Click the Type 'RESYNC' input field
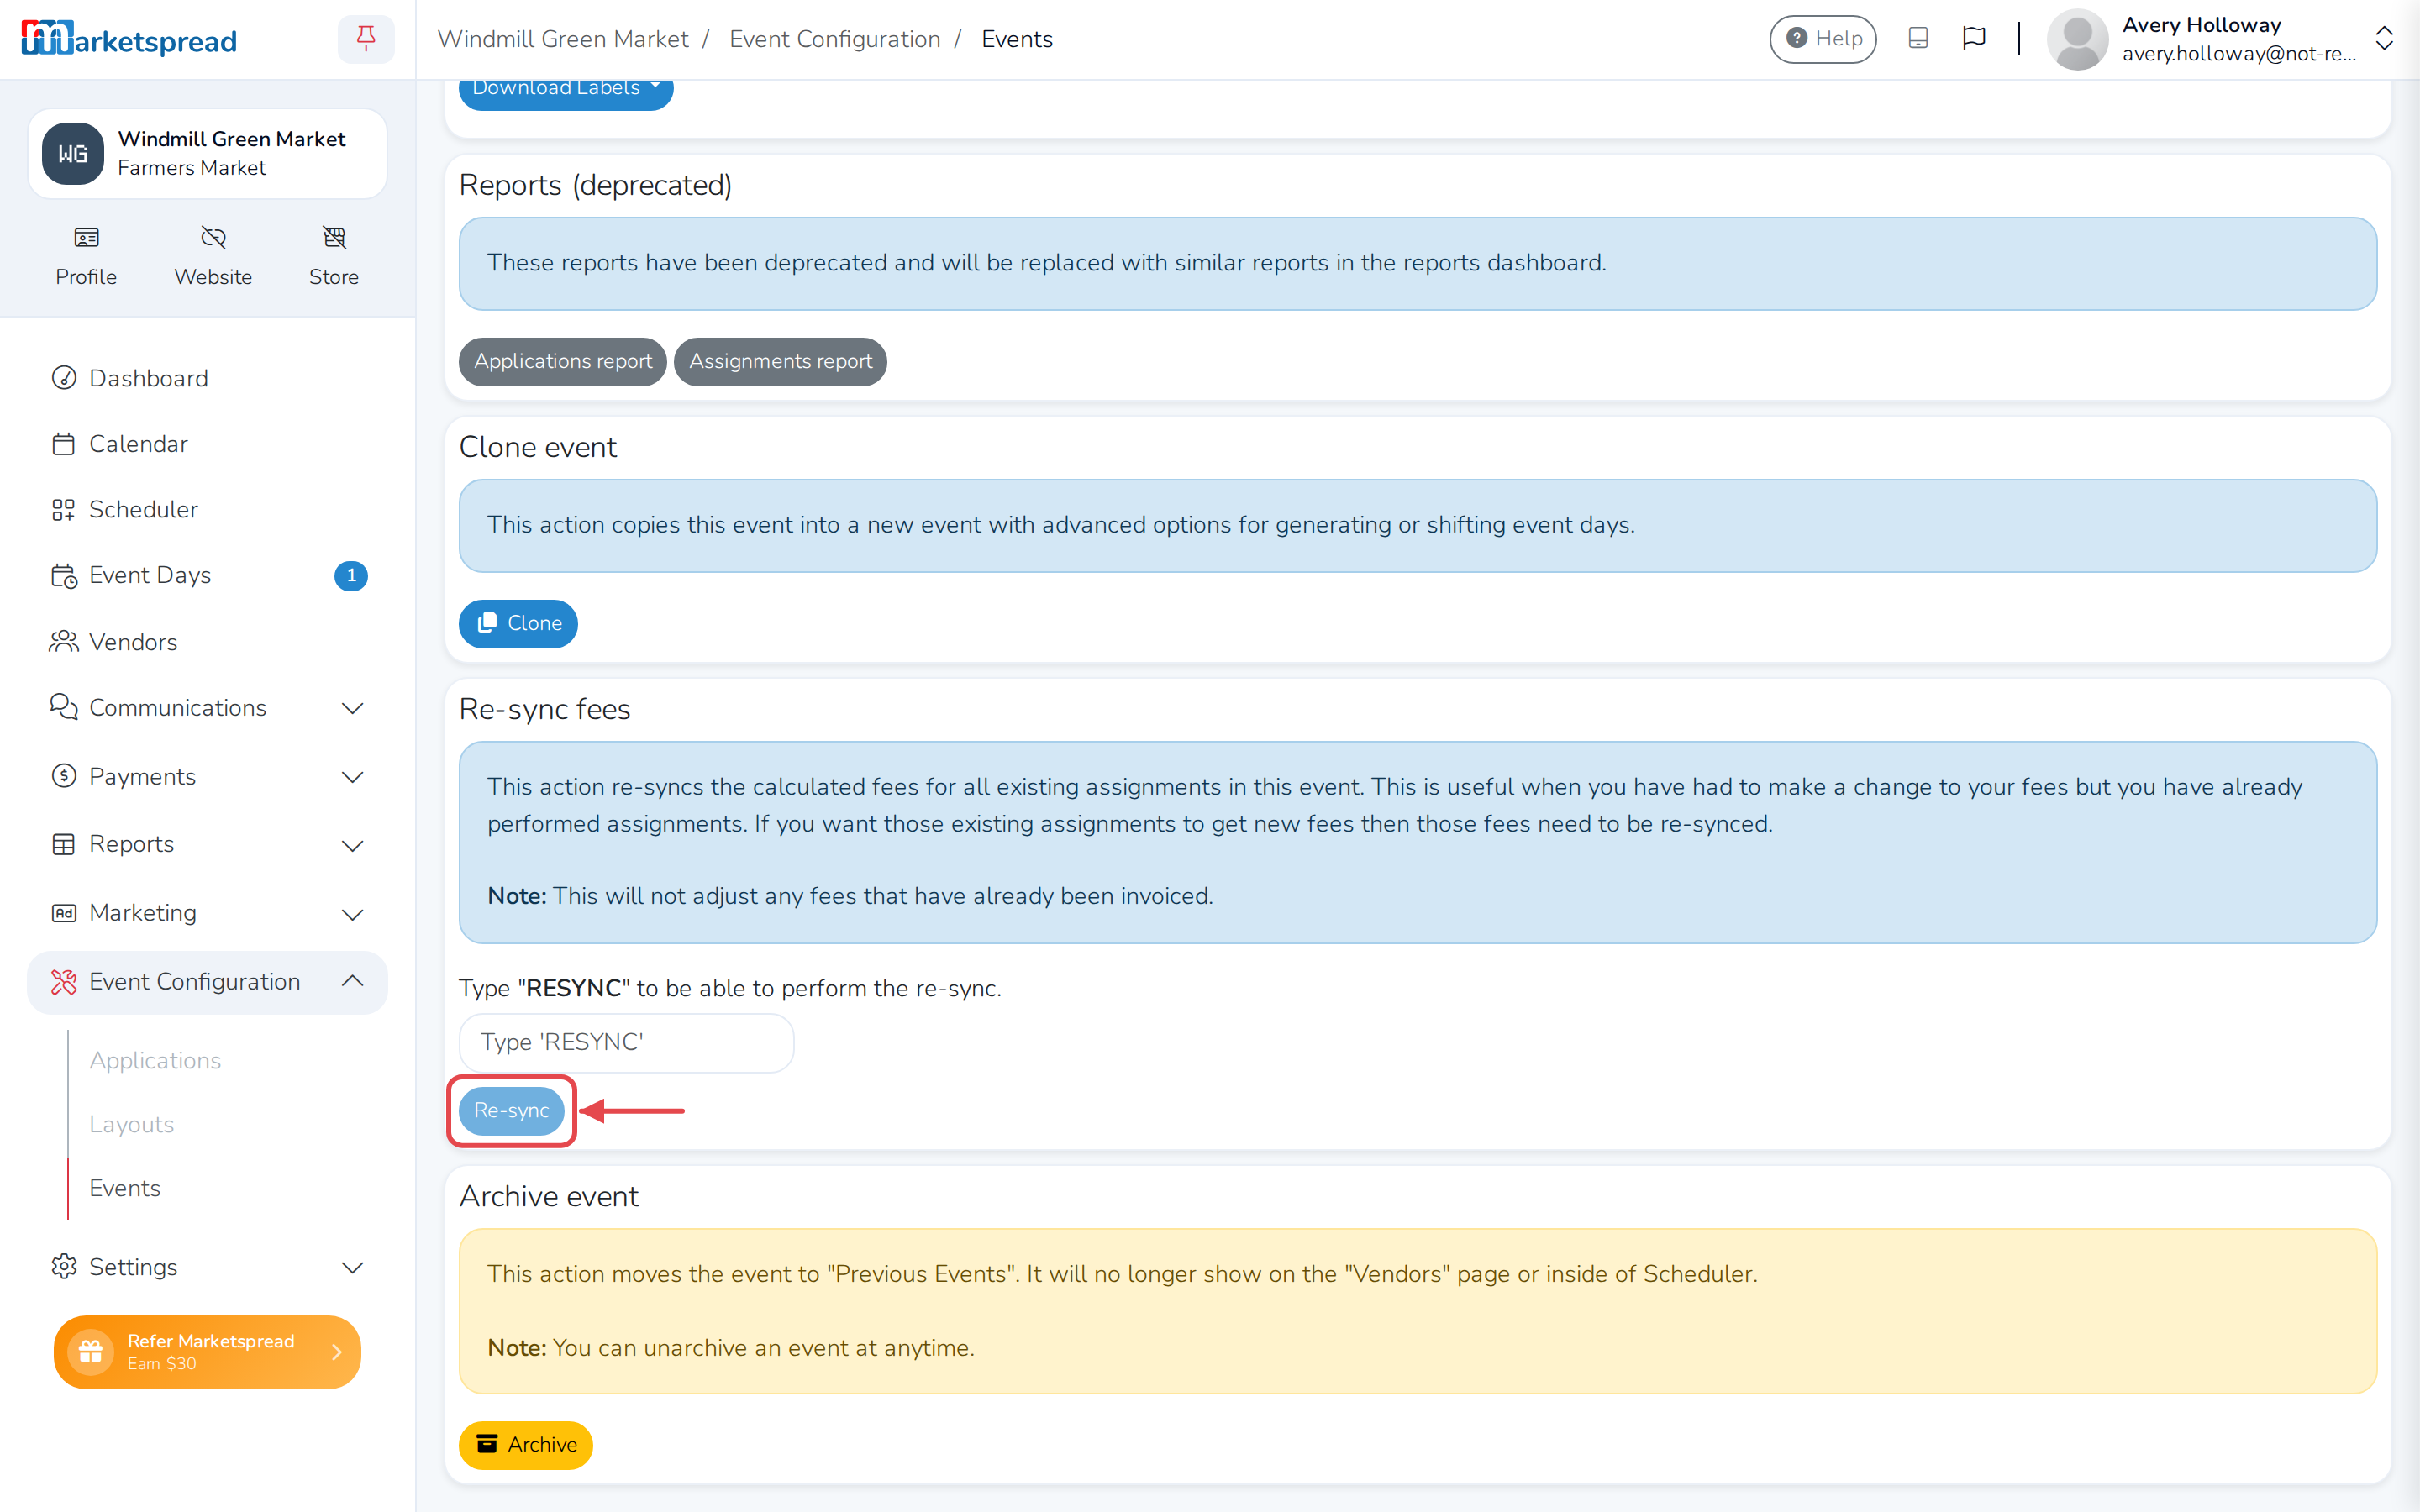The width and height of the screenshot is (2420, 1512). 626,1043
